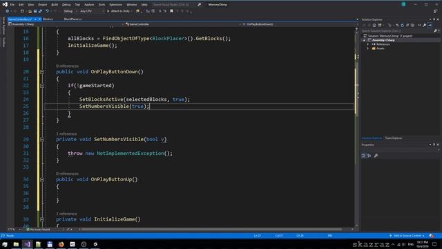
Task: Expand the References node
Action: click(x=368, y=44)
